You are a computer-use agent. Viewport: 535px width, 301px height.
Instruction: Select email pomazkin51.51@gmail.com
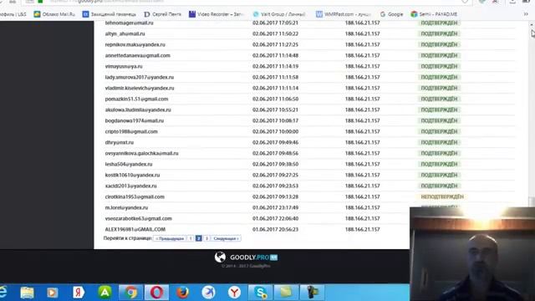click(136, 99)
